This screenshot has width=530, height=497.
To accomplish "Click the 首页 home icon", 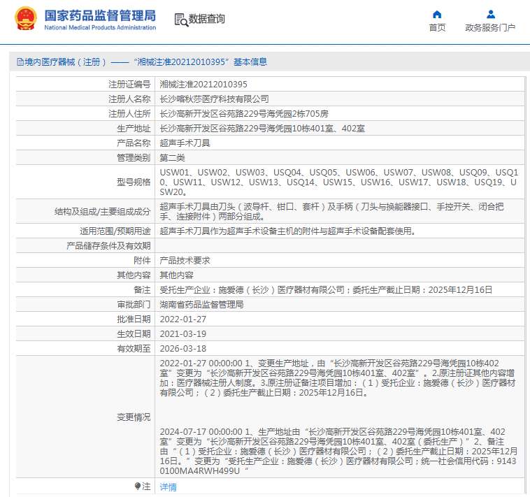I will click(437, 15).
